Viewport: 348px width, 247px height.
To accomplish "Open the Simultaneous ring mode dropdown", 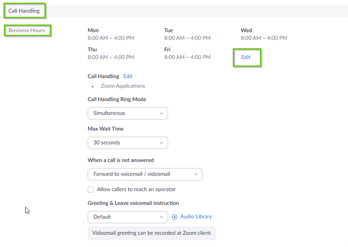I will (128, 114).
